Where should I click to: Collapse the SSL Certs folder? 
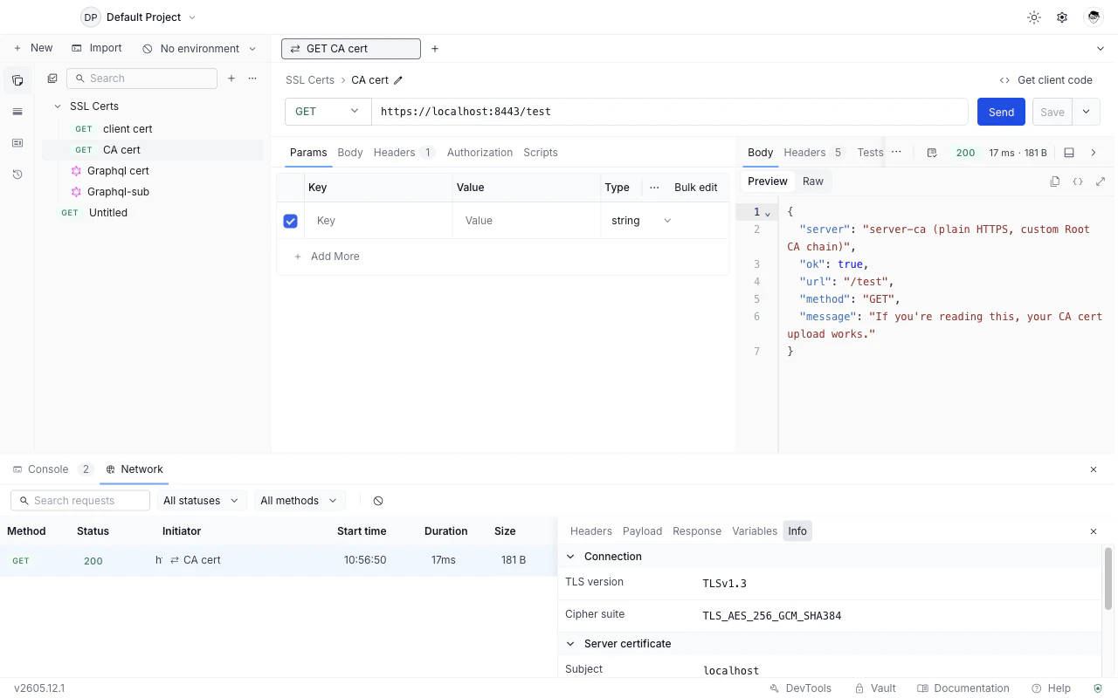click(x=59, y=106)
